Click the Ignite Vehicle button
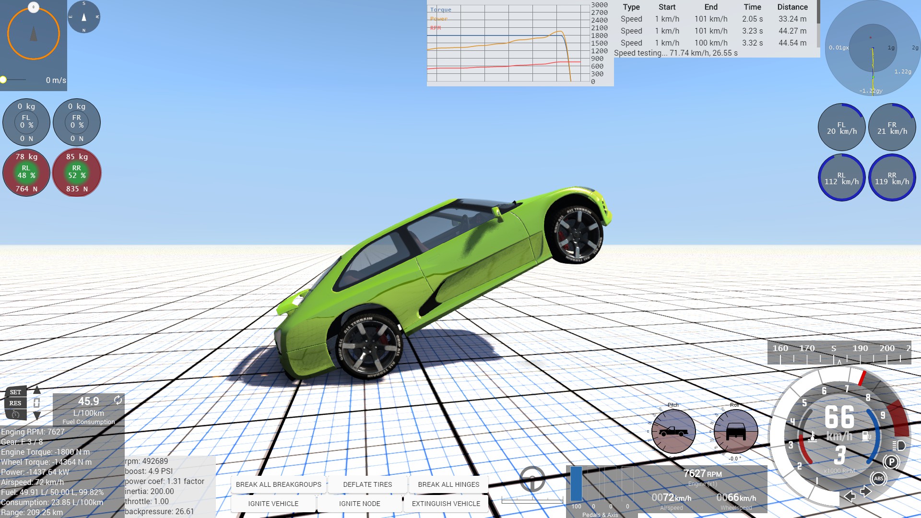The width and height of the screenshot is (921, 518). click(273, 504)
